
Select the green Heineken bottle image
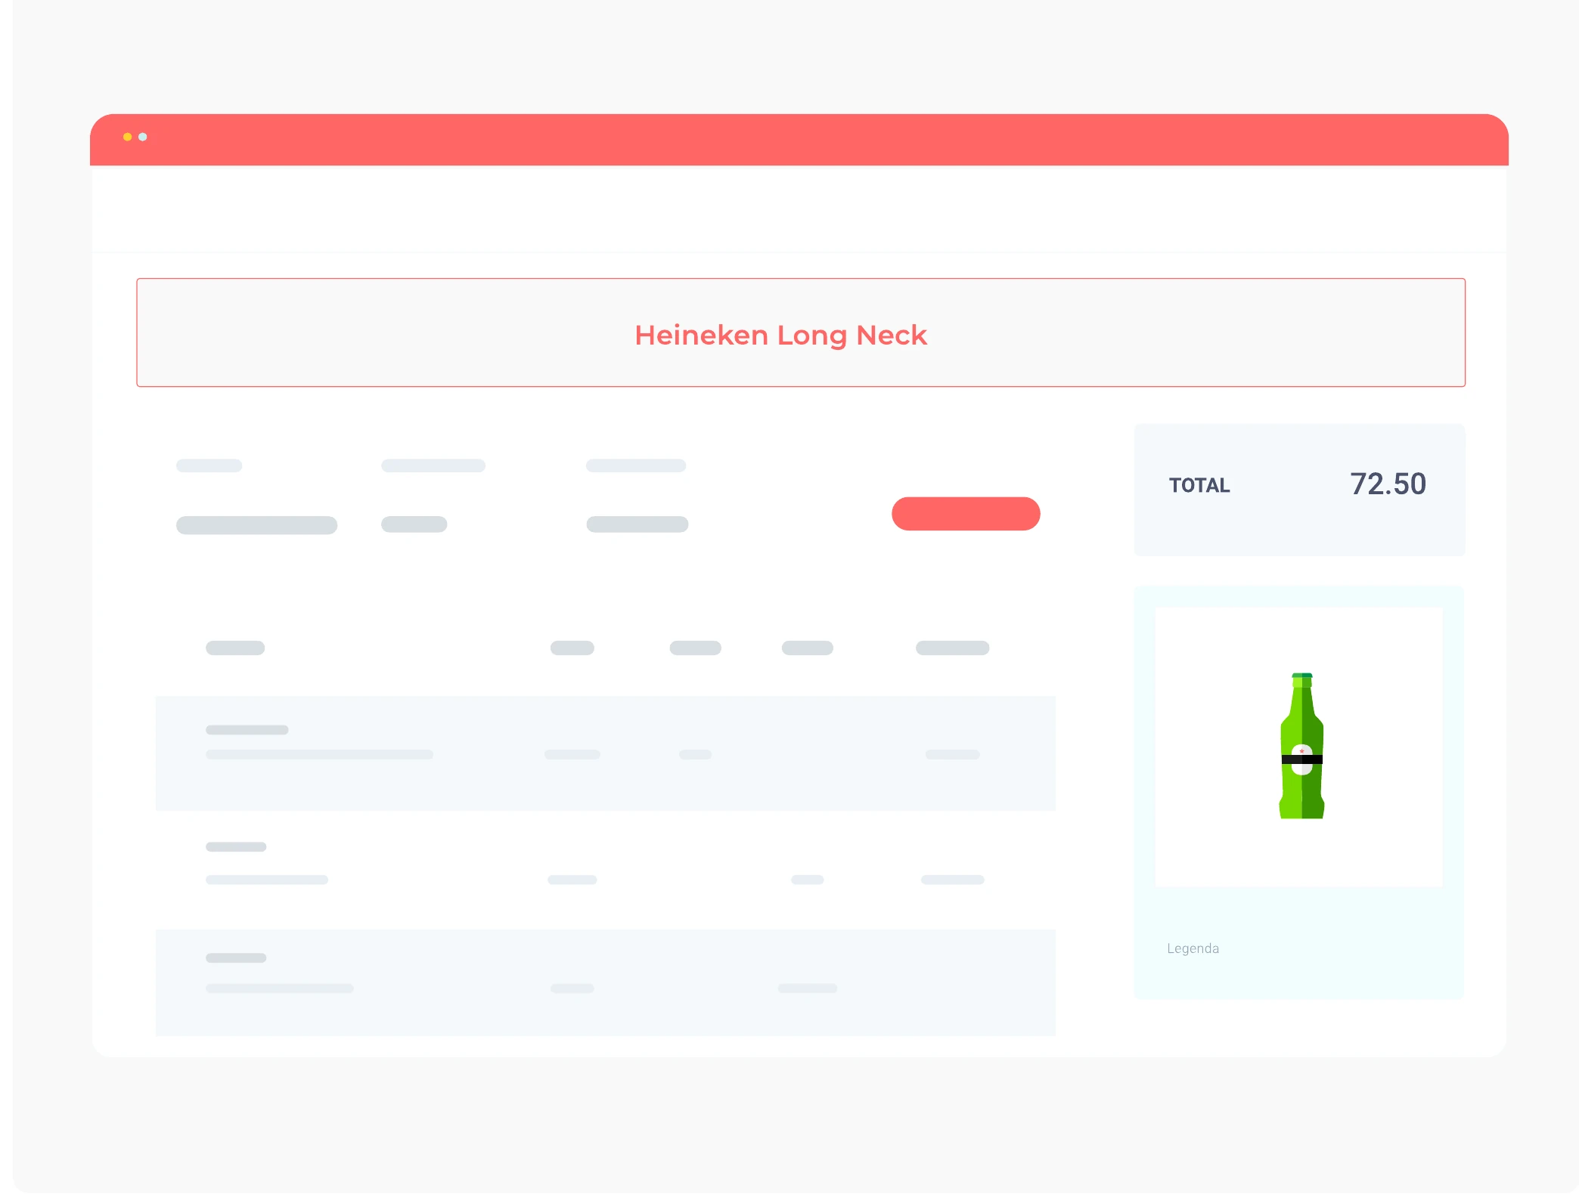point(1301,746)
